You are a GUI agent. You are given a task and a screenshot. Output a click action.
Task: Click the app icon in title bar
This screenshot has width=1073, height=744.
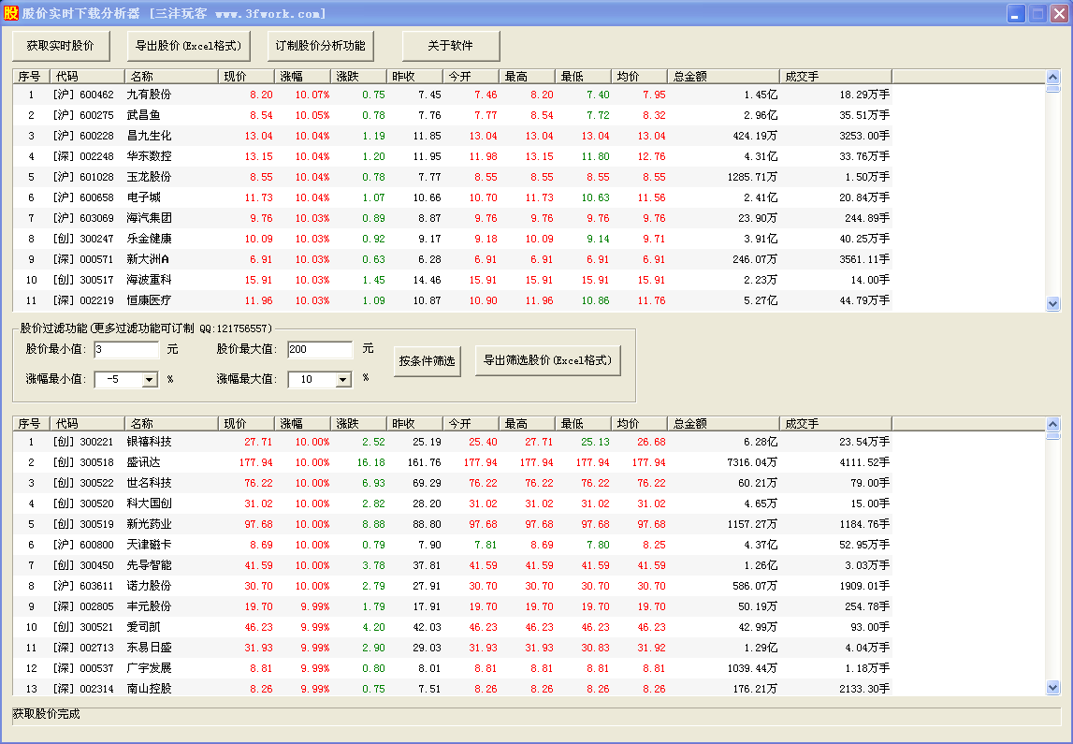coord(10,13)
